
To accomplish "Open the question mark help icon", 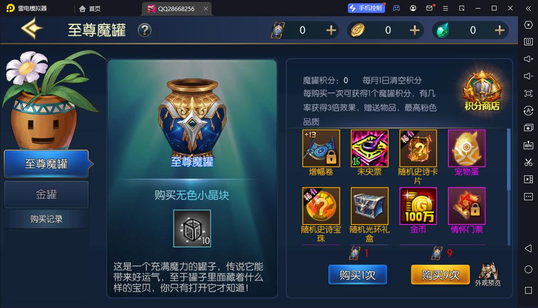I will point(144,30).
